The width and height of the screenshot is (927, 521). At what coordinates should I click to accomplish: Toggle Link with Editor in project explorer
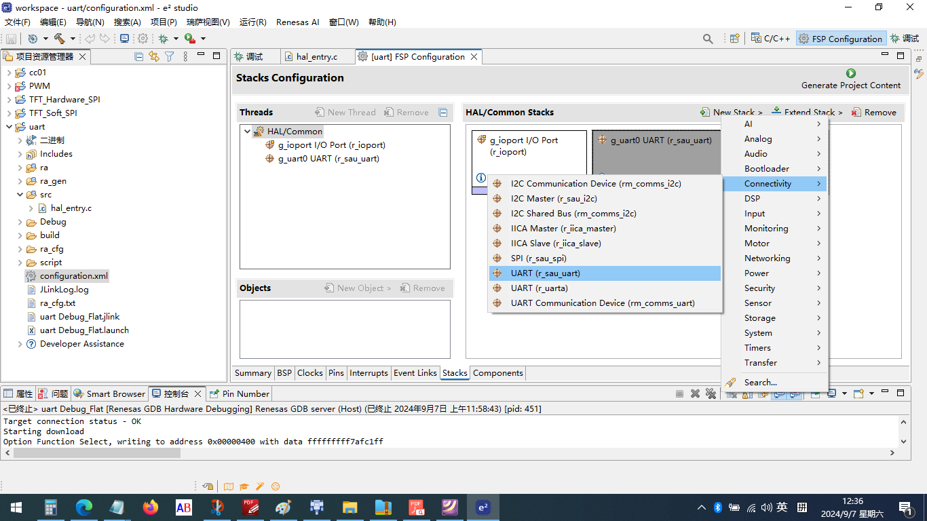pyautogui.click(x=154, y=56)
